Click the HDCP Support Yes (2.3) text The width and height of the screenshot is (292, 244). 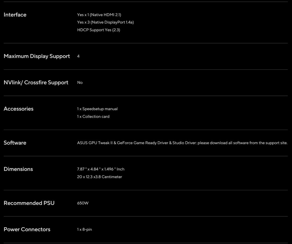coord(98,30)
